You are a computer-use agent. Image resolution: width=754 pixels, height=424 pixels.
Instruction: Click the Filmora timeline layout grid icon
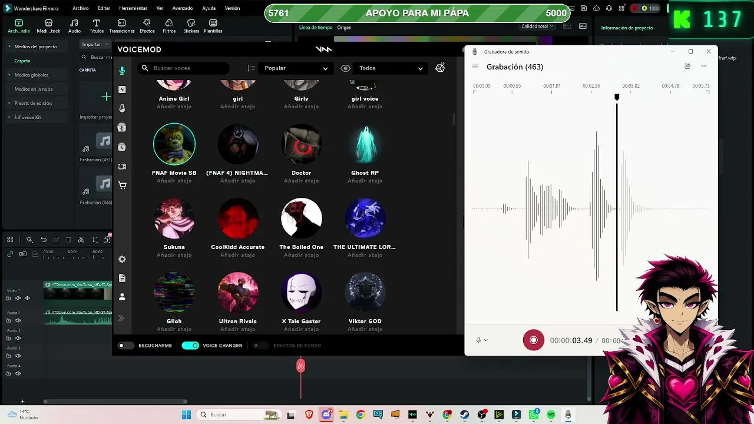[10, 240]
